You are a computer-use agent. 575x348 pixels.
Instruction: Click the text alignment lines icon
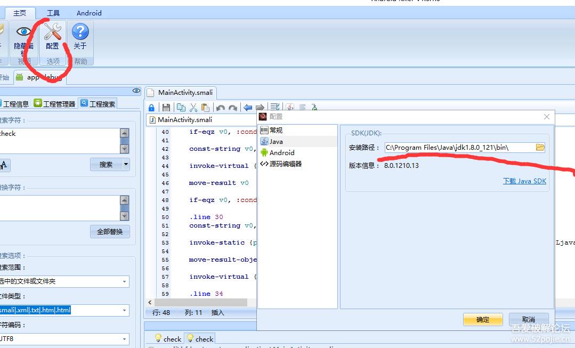(303, 107)
